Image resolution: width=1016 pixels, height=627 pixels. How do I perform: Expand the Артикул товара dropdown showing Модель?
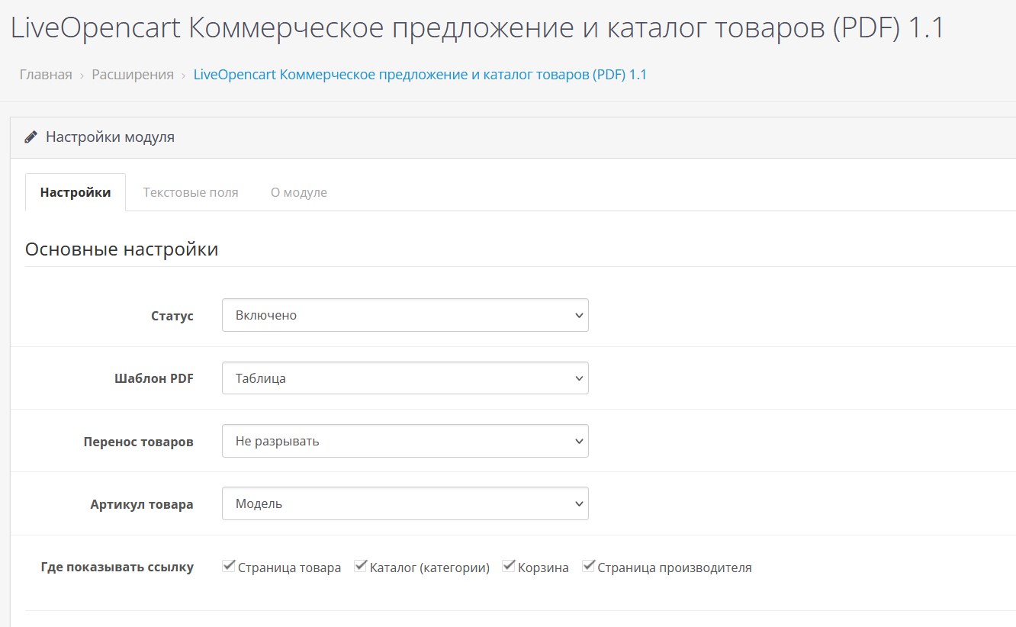pyautogui.click(x=405, y=503)
